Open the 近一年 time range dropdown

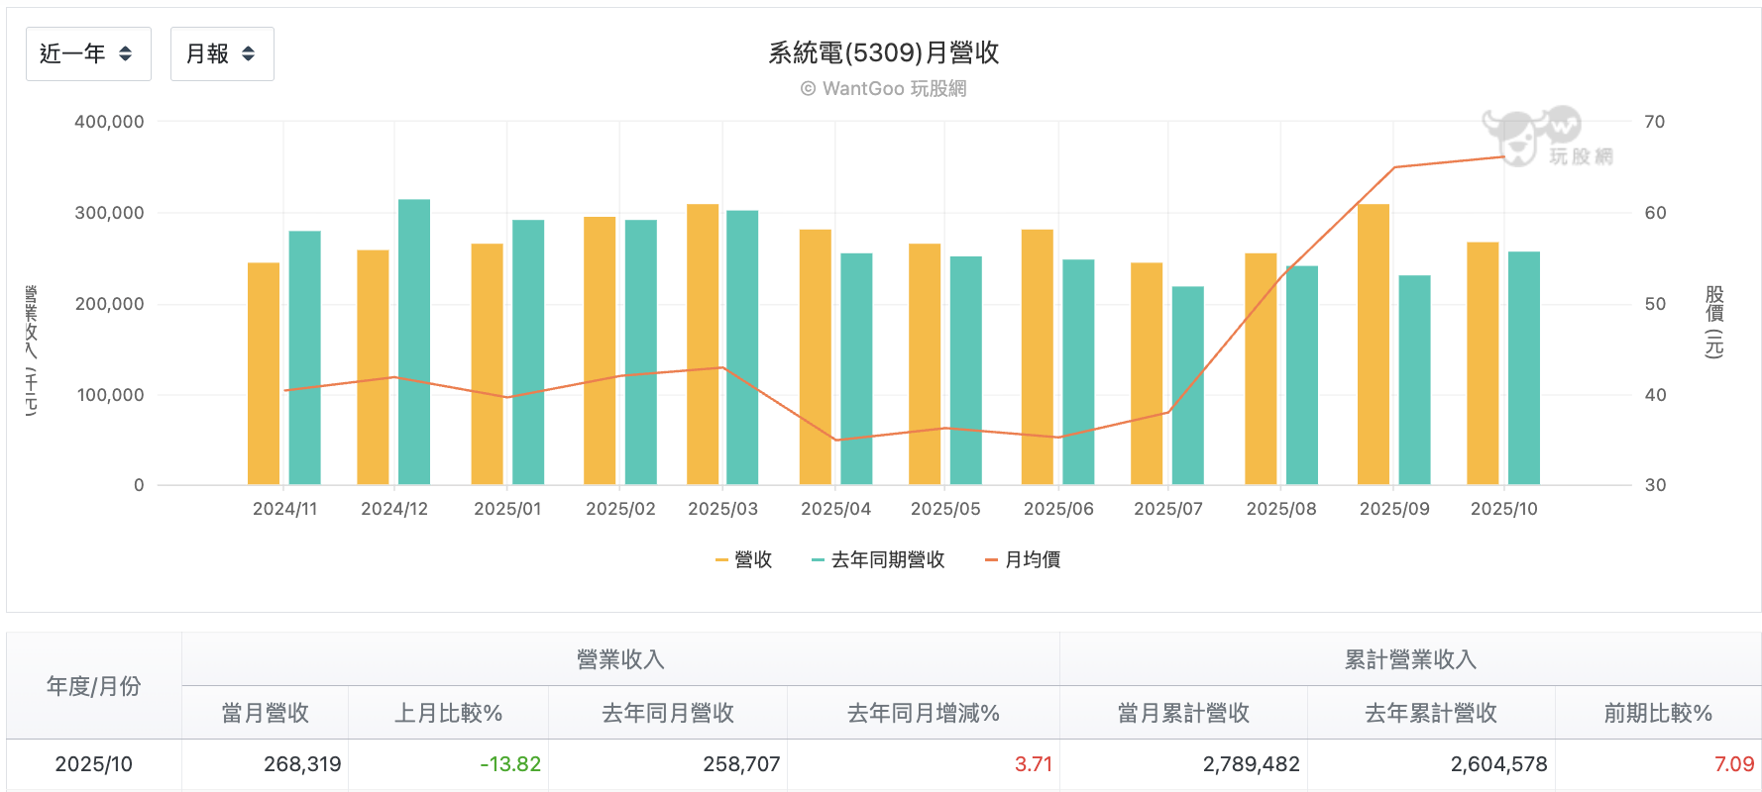[88, 53]
